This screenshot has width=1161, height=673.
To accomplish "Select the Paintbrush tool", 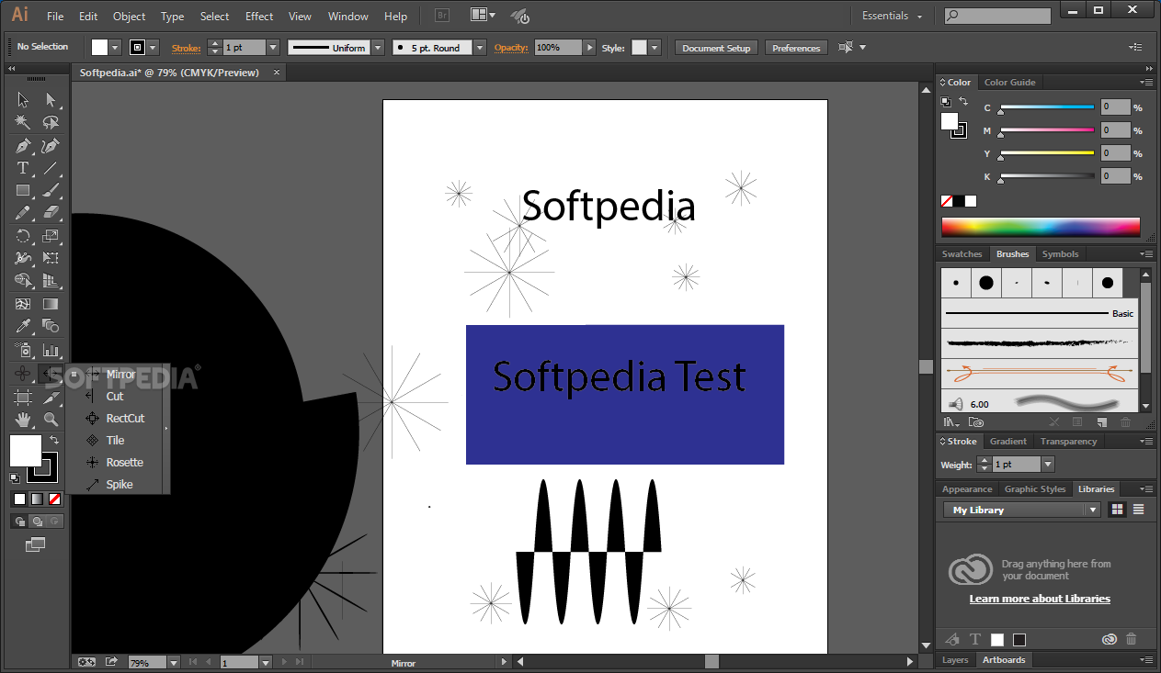I will pos(51,191).
